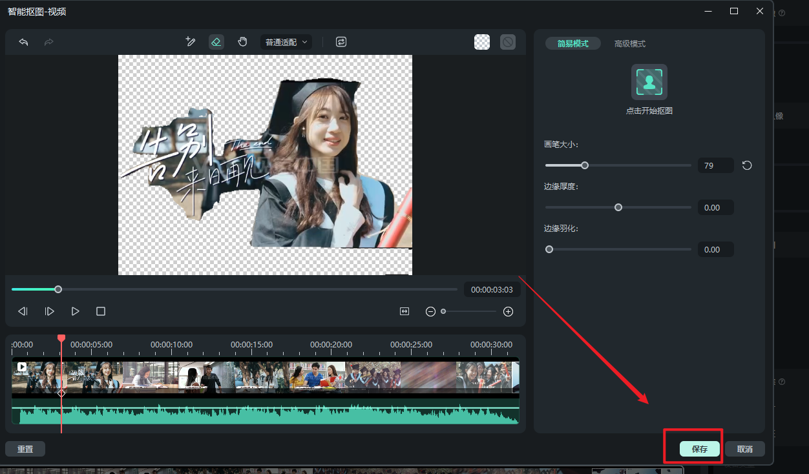
Task: Toggle the swap/invert selection icon
Action: pyautogui.click(x=341, y=42)
